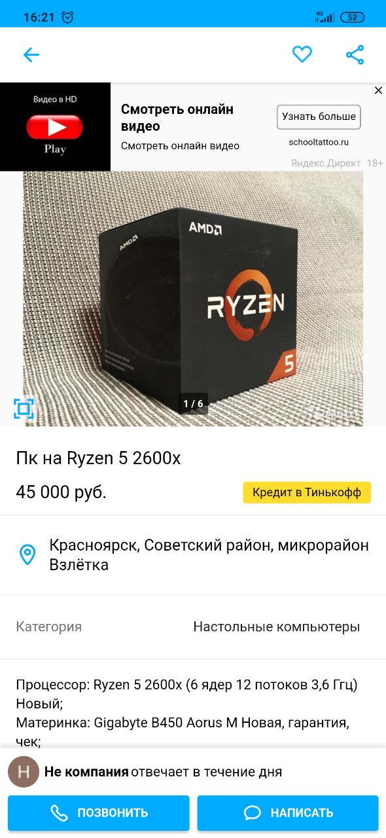
Task: Close the ad banner with X
Action: coord(378,90)
